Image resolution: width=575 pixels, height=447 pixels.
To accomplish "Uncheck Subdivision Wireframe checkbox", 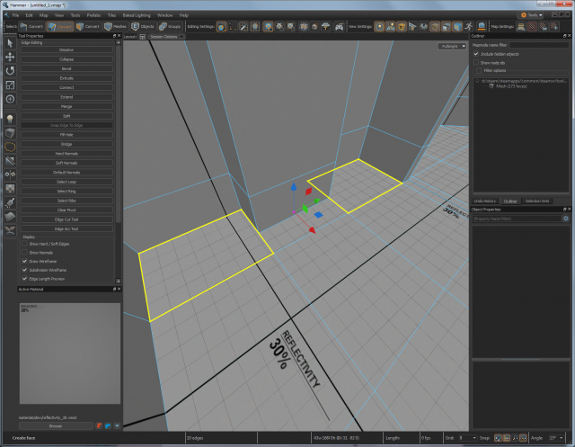I will point(24,270).
